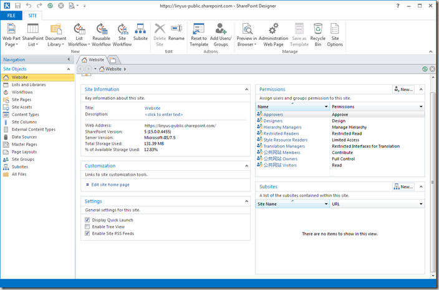
Task: Collapse the ribbon with the arrow
Action: (x=431, y=52)
